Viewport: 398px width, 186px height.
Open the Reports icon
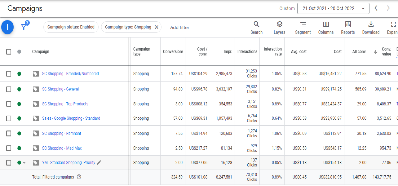coord(348,28)
